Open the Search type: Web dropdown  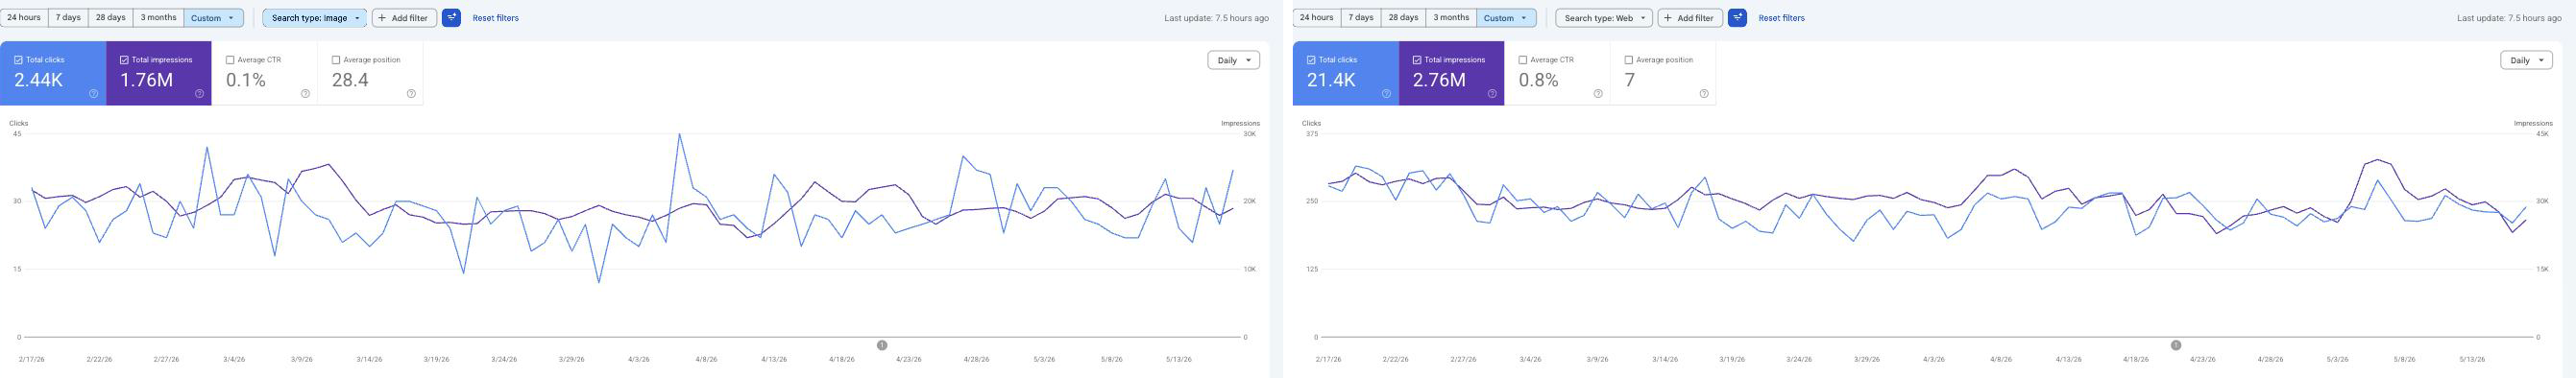click(1603, 18)
